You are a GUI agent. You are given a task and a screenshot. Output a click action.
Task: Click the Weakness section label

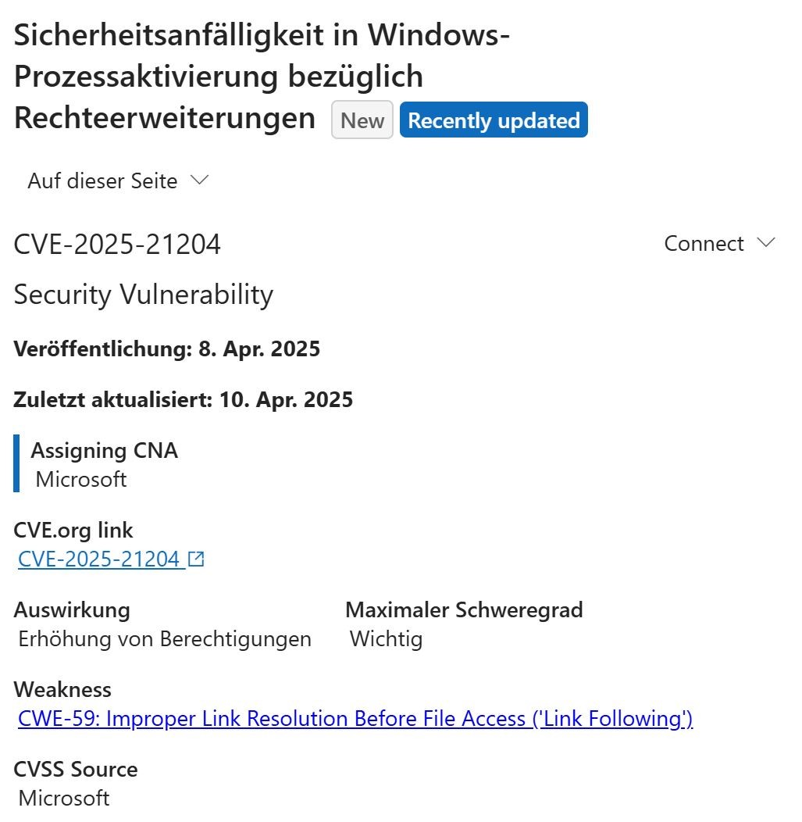click(x=62, y=689)
